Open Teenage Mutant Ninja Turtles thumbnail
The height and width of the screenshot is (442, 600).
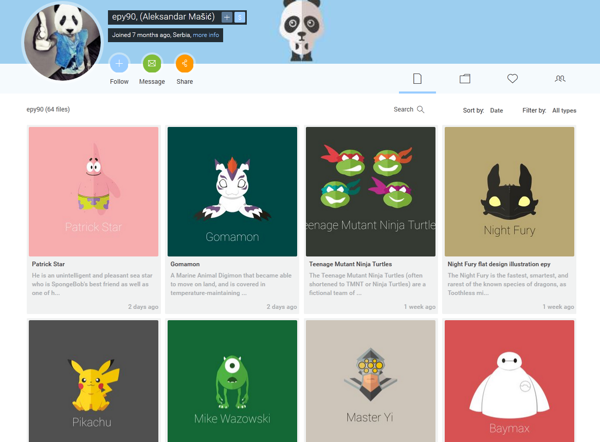click(x=371, y=192)
